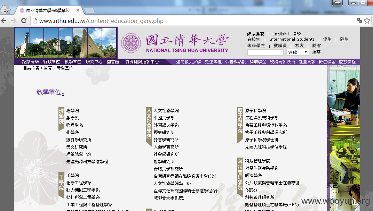Click the site search text box
The width and height of the screenshot is (373, 211).
pyautogui.click(x=265, y=52)
